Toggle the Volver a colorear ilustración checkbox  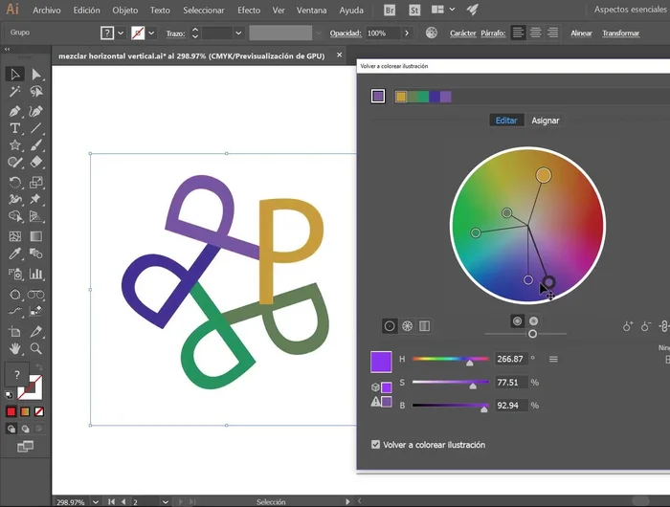(x=375, y=445)
